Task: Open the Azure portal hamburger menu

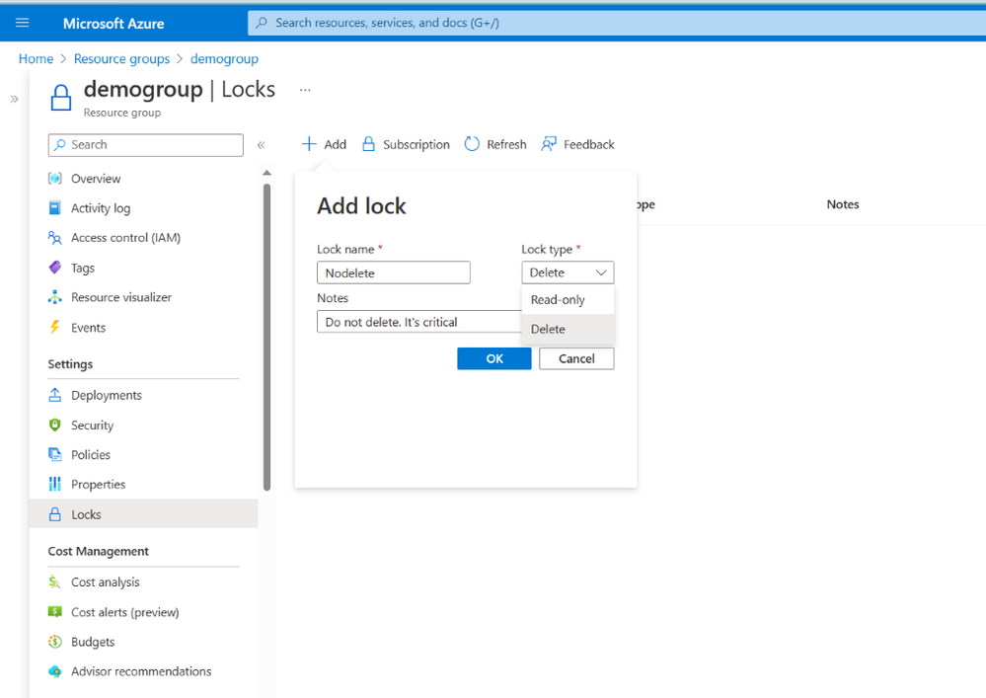Action: (22, 24)
